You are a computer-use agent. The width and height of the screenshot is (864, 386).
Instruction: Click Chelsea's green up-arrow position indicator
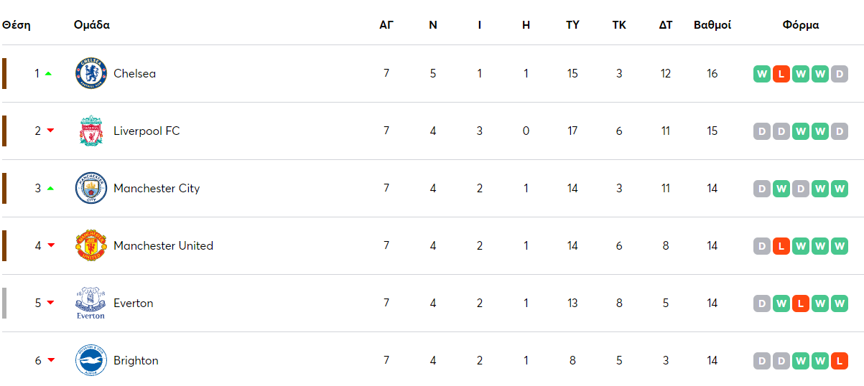[x=49, y=73]
